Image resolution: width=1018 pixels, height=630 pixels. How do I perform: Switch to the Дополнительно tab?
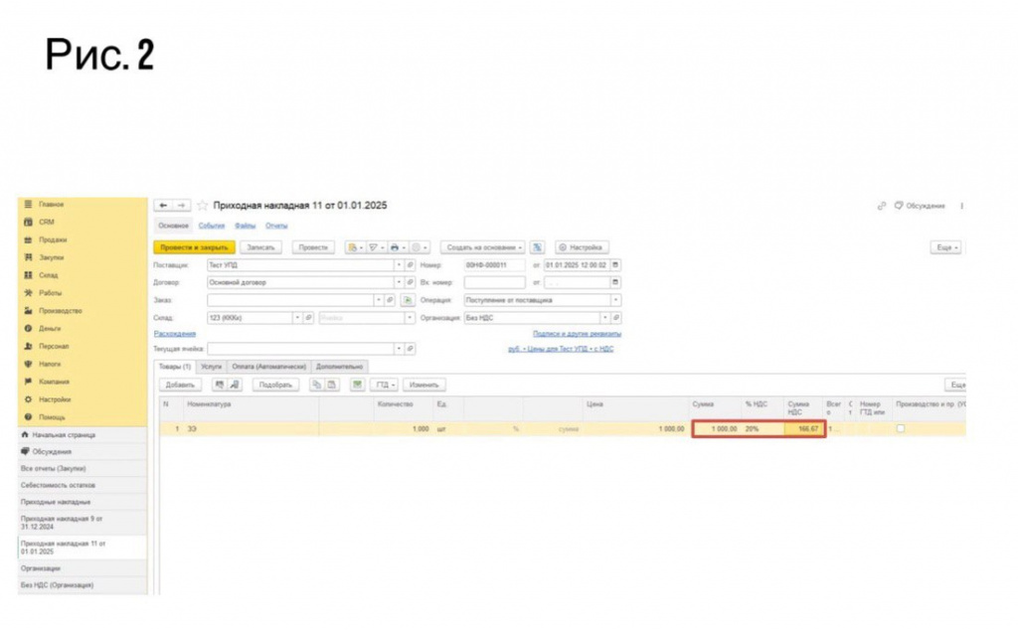(x=339, y=367)
